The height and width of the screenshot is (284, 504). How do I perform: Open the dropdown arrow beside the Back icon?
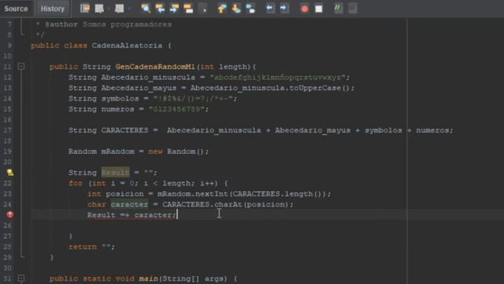pos(109,9)
